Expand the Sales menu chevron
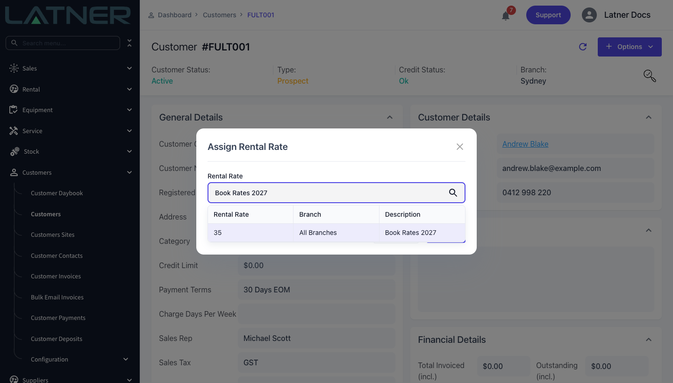This screenshot has width=673, height=383. [129, 68]
